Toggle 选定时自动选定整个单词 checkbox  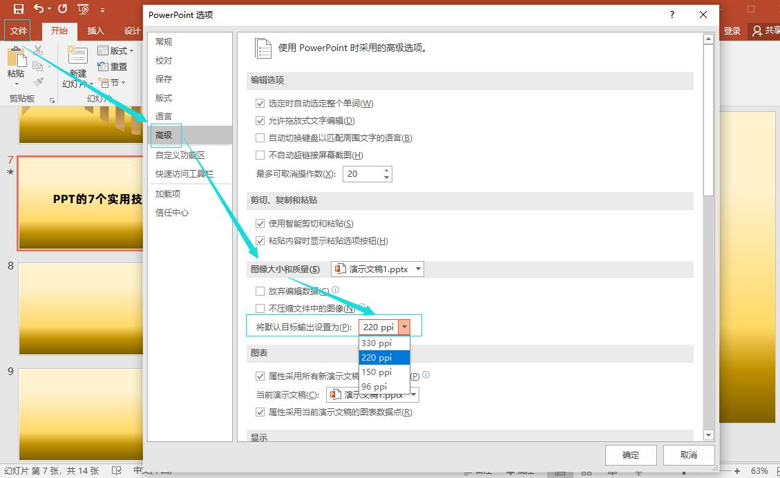260,104
